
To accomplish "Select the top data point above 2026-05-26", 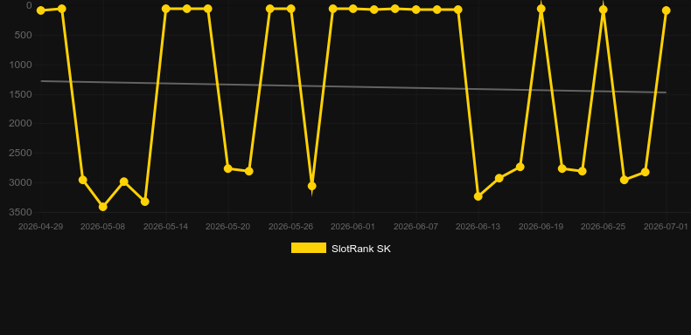I will point(291,9).
